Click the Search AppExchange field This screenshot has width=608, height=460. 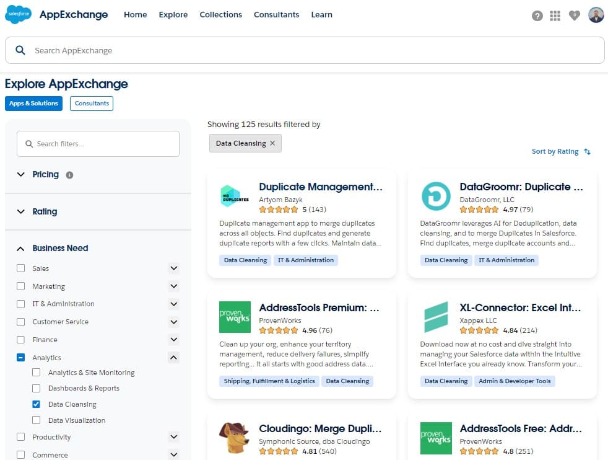point(305,50)
